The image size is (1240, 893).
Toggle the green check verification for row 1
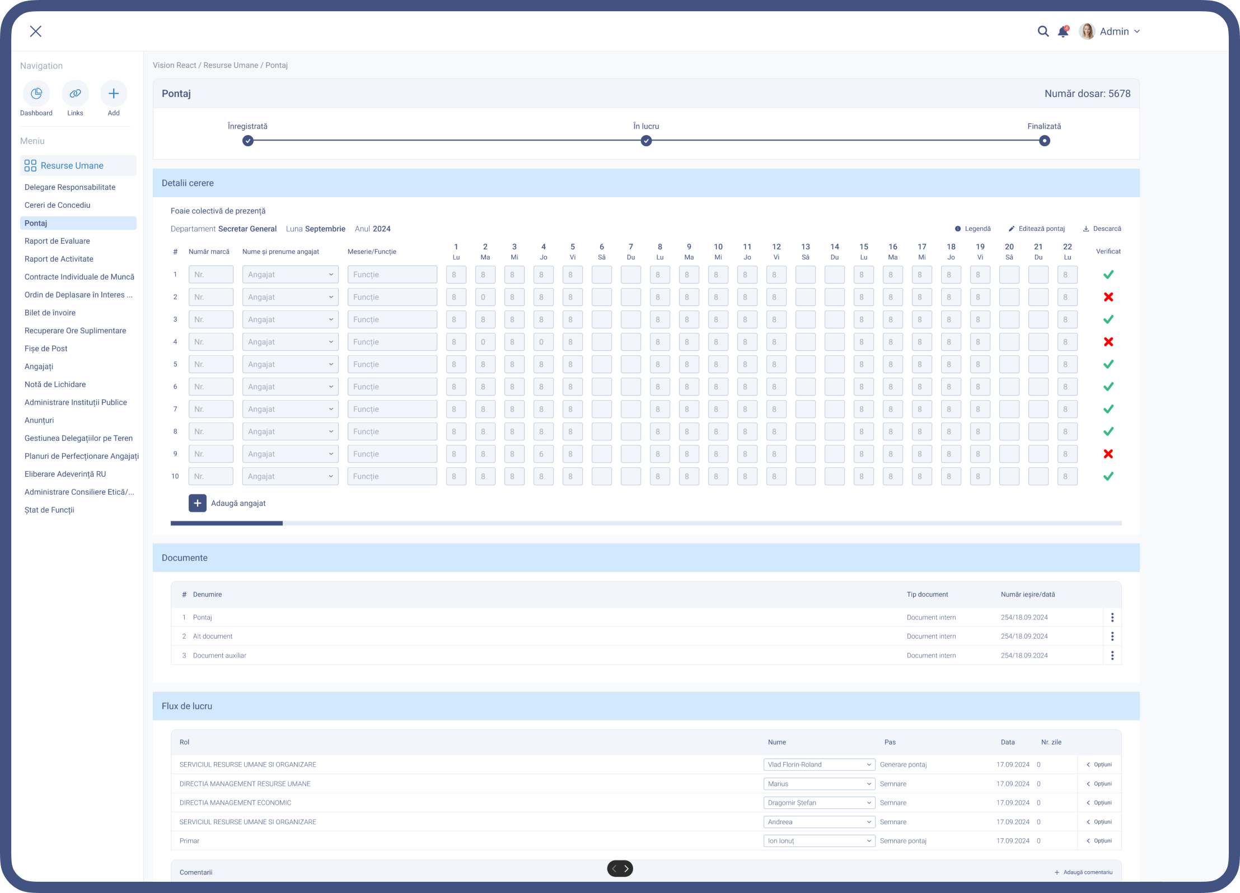coord(1108,275)
